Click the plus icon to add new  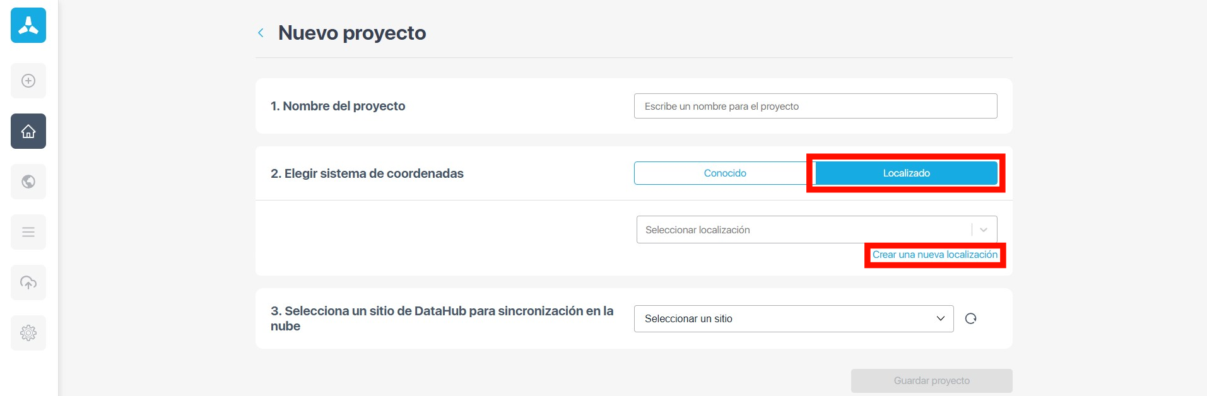coord(28,81)
